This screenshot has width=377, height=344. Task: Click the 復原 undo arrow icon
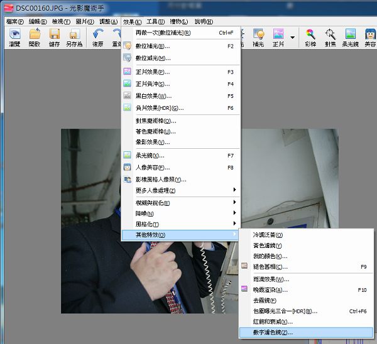[98, 37]
